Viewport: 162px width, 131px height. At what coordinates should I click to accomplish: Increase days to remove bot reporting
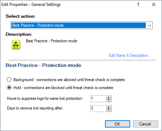109,107
